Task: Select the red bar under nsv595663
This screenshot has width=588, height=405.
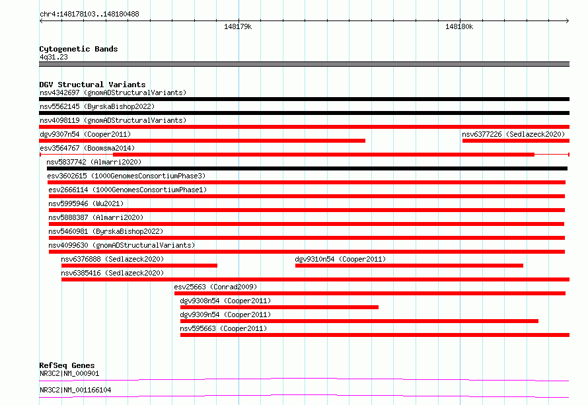Action: tap(375, 335)
